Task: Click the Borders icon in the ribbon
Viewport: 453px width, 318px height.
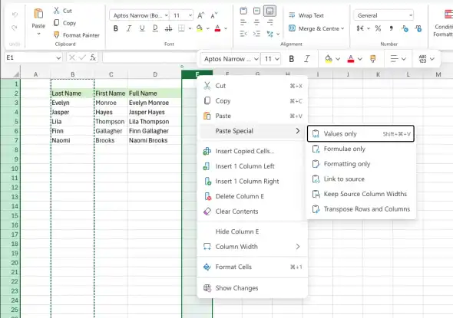Action: tap(181, 28)
